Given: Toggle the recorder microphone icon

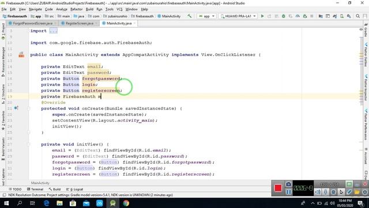Looking at the screenshot, I should click(325, 192).
